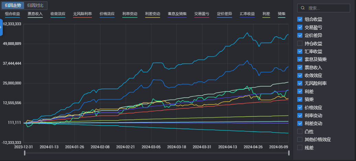
Task: Check the 持仓收益 checkbox
Action: 300,43
